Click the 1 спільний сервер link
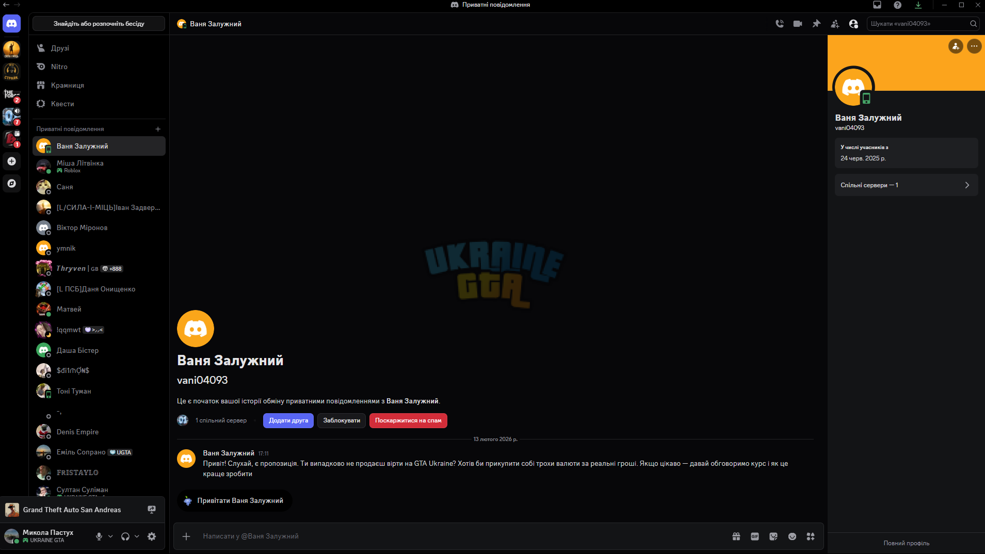This screenshot has width=985, height=554. pyautogui.click(x=221, y=420)
